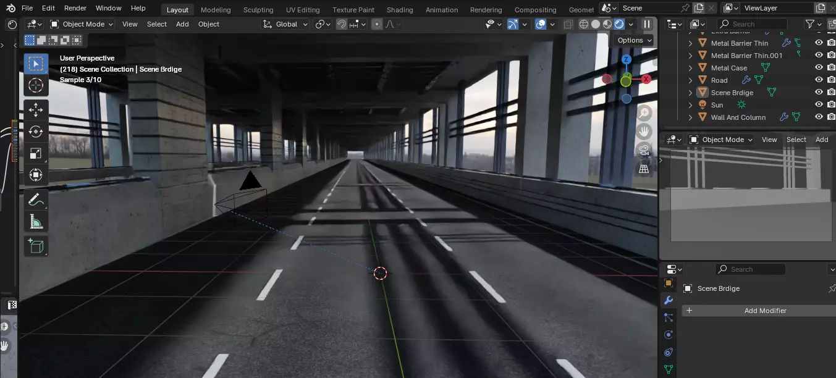Toggle proportional editing button

coord(377,24)
